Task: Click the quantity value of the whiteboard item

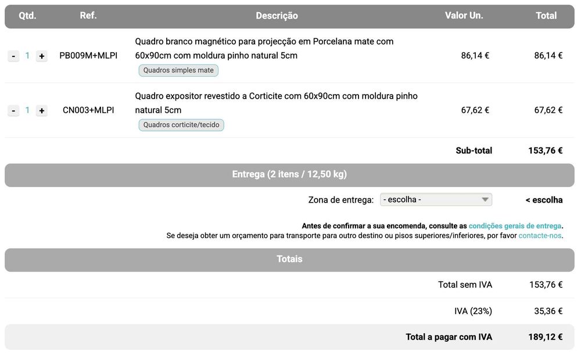Action: click(x=27, y=56)
